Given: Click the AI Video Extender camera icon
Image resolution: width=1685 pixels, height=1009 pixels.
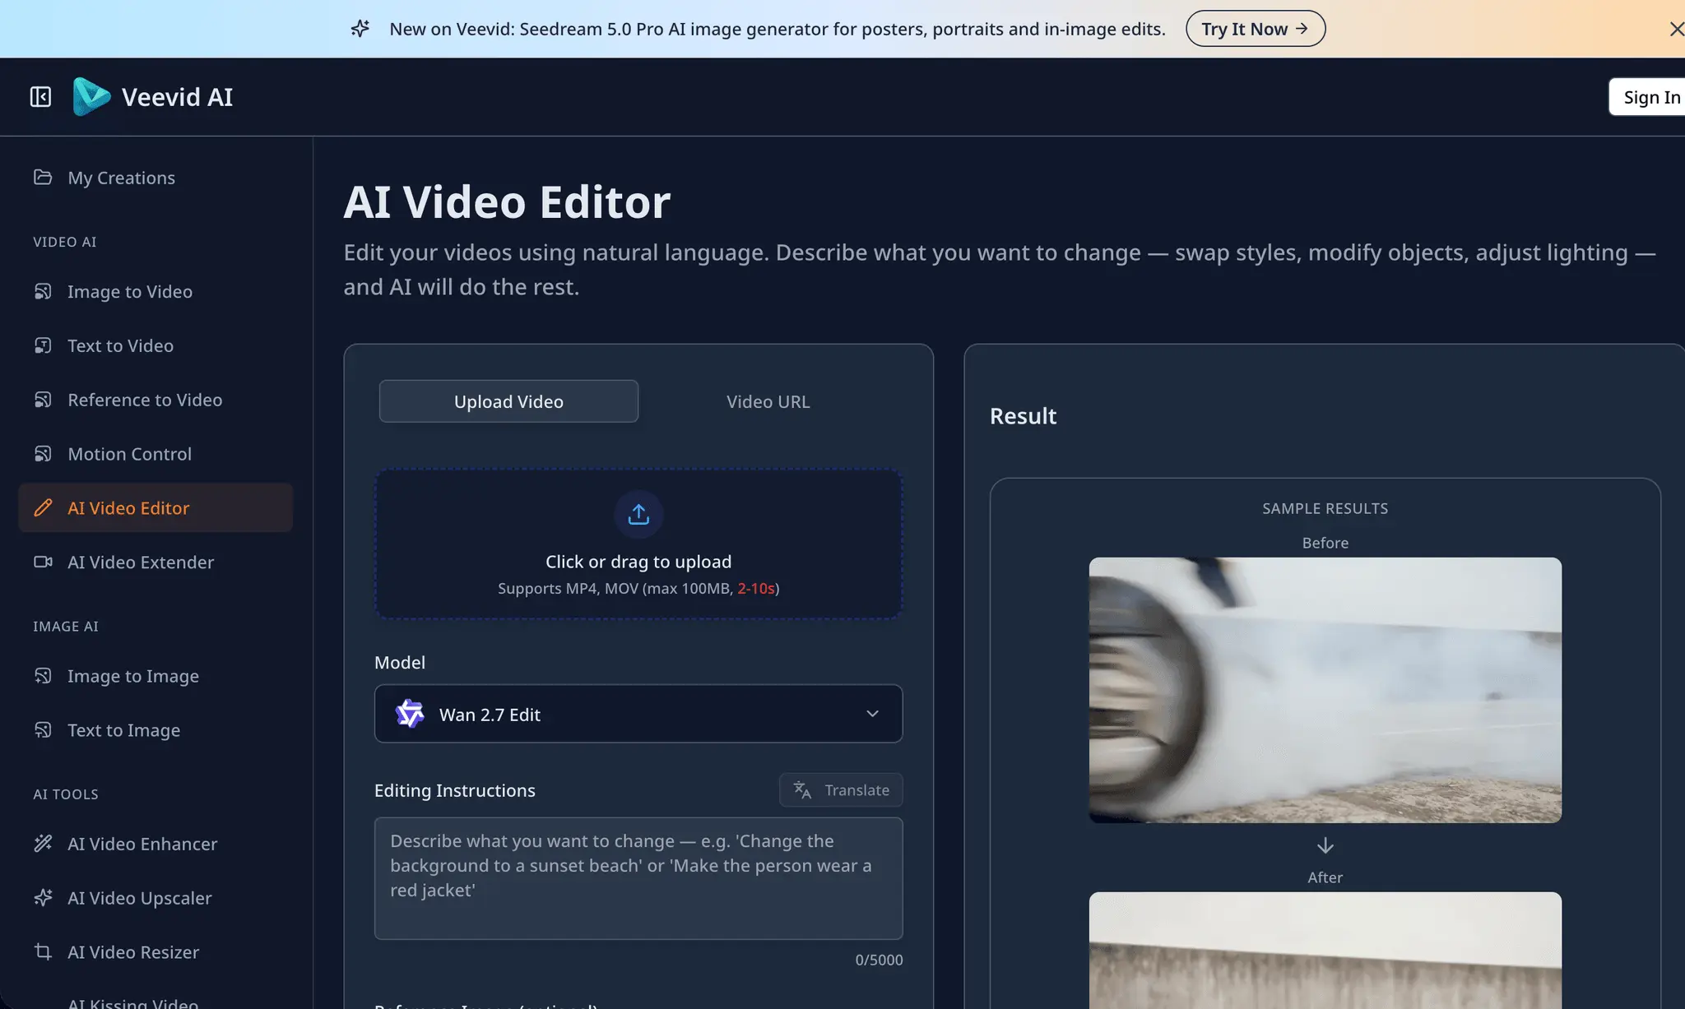Looking at the screenshot, I should [43, 562].
